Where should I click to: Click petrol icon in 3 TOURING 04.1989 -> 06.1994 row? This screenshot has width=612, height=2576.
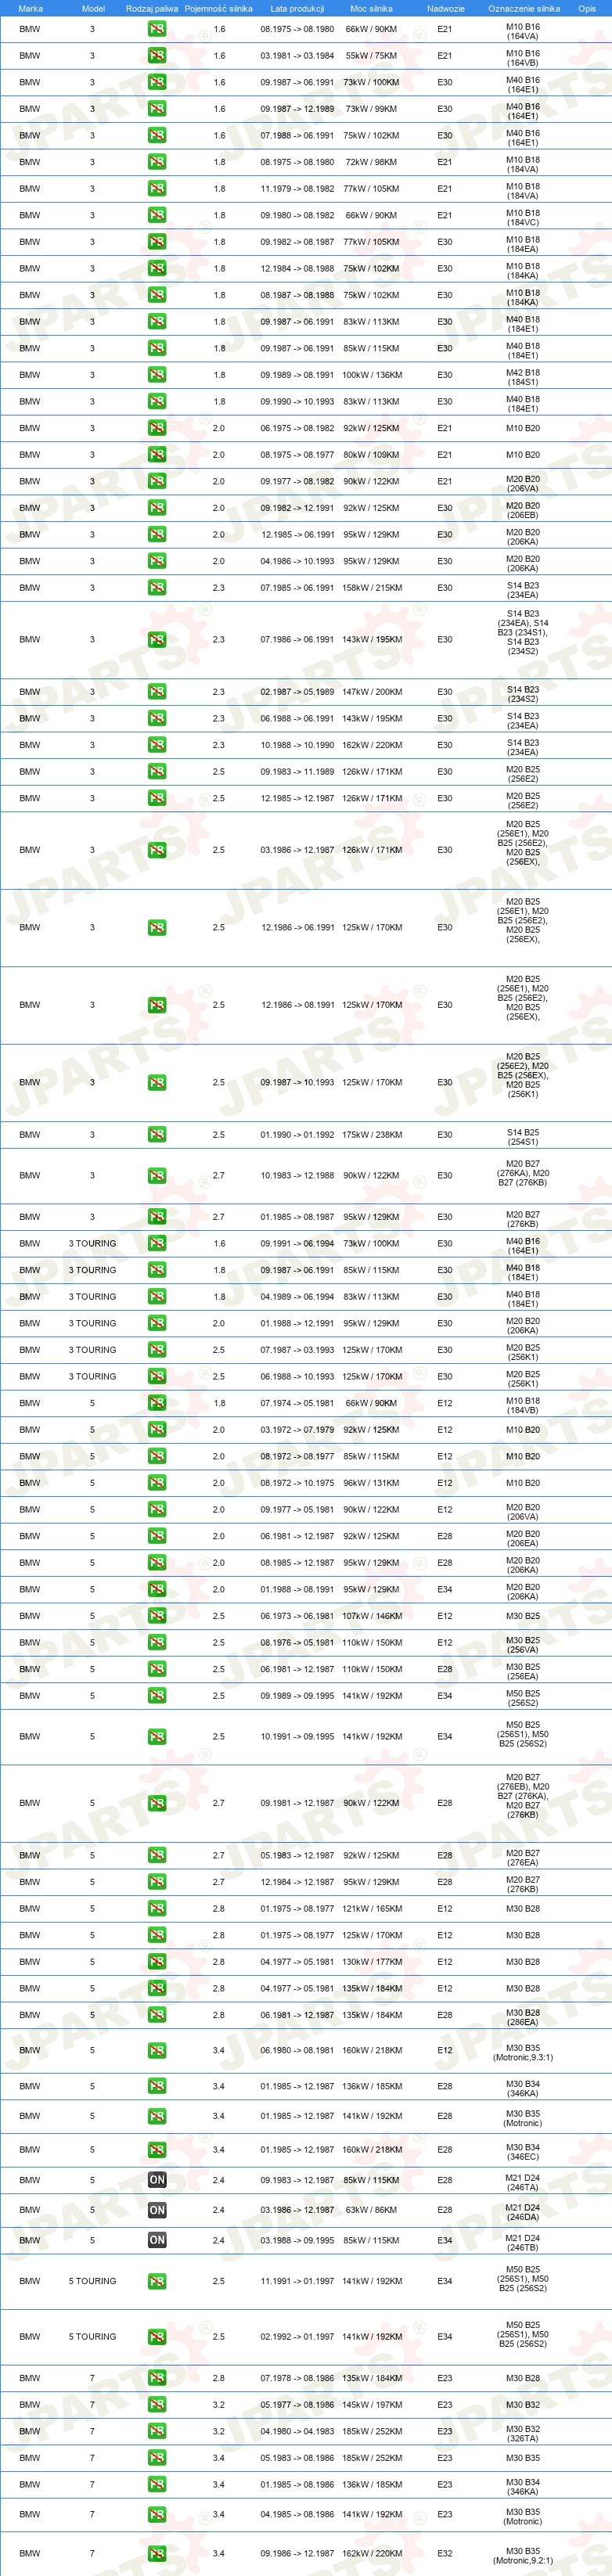coord(157,1297)
